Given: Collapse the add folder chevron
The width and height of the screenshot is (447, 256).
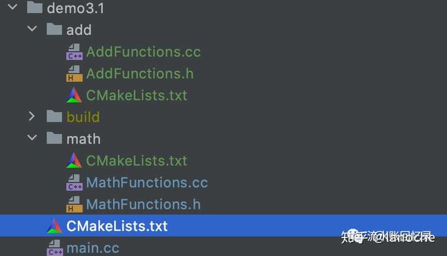Looking at the screenshot, I should (x=32, y=29).
